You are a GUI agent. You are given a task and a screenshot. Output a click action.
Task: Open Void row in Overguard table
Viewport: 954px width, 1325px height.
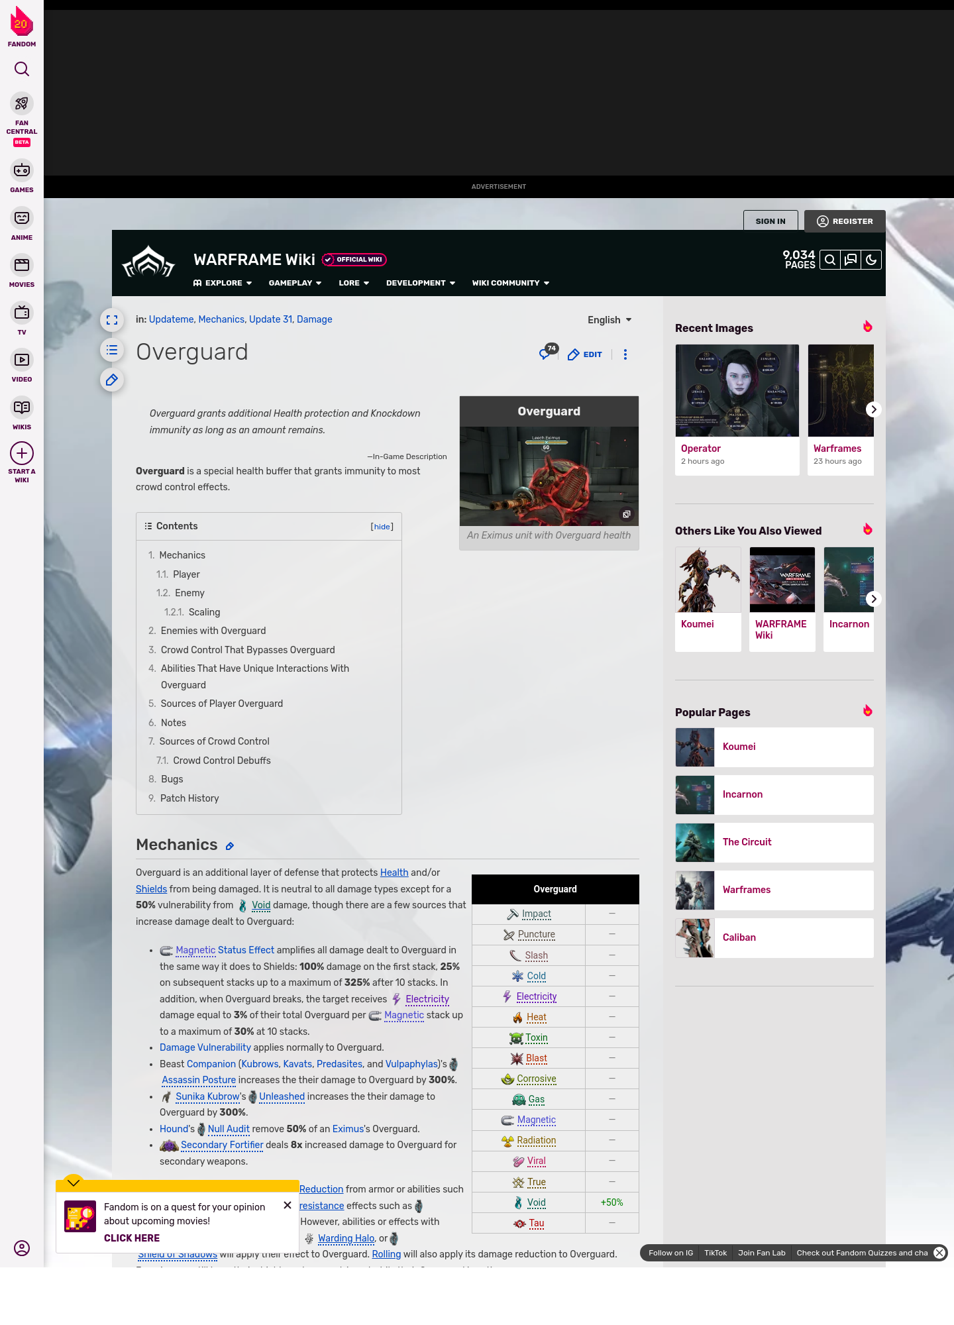pos(537,1202)
